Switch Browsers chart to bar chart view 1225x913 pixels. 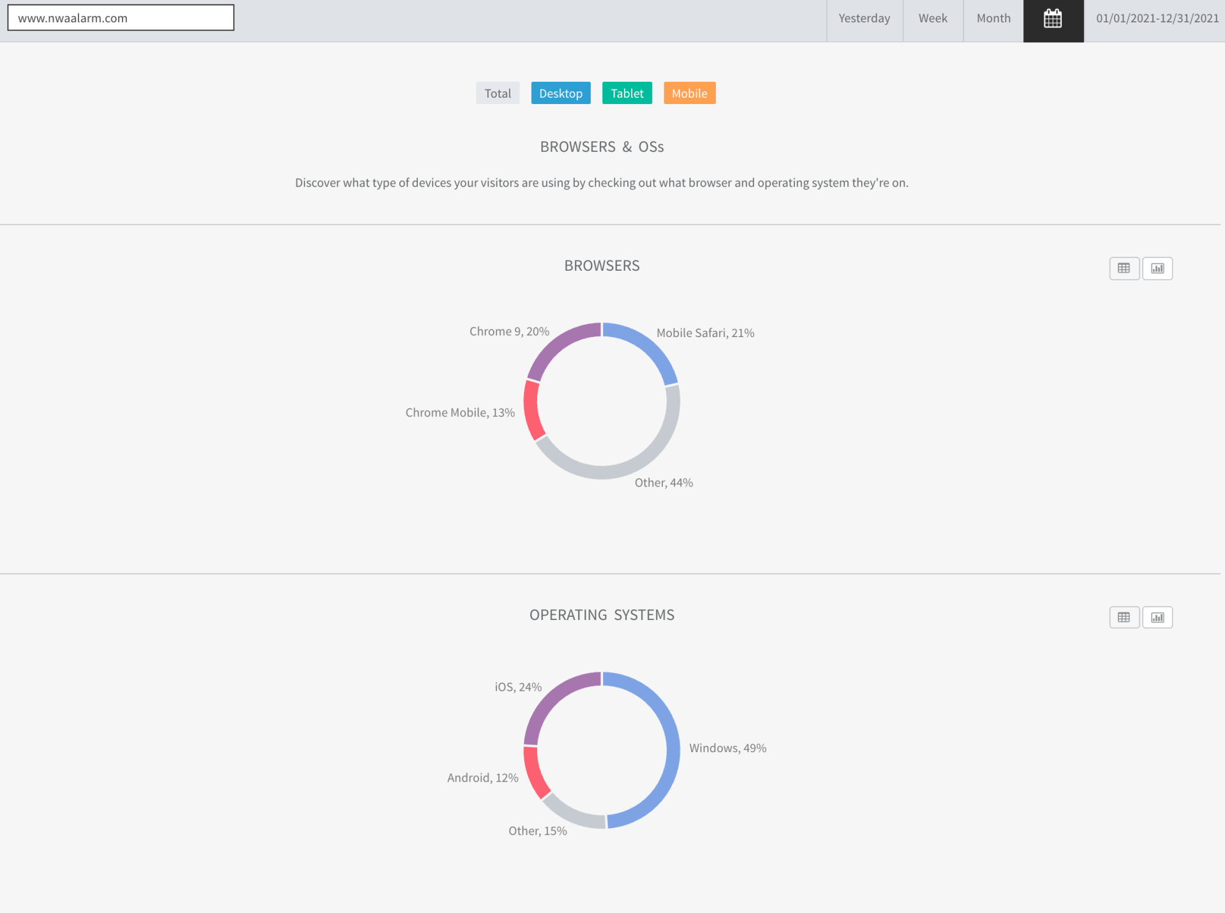tap(1157, 268)
